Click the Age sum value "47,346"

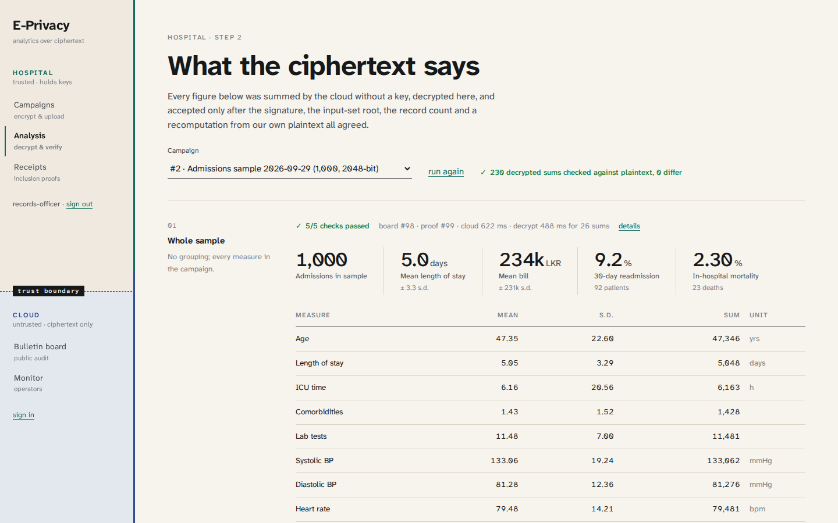click(726, 339)
